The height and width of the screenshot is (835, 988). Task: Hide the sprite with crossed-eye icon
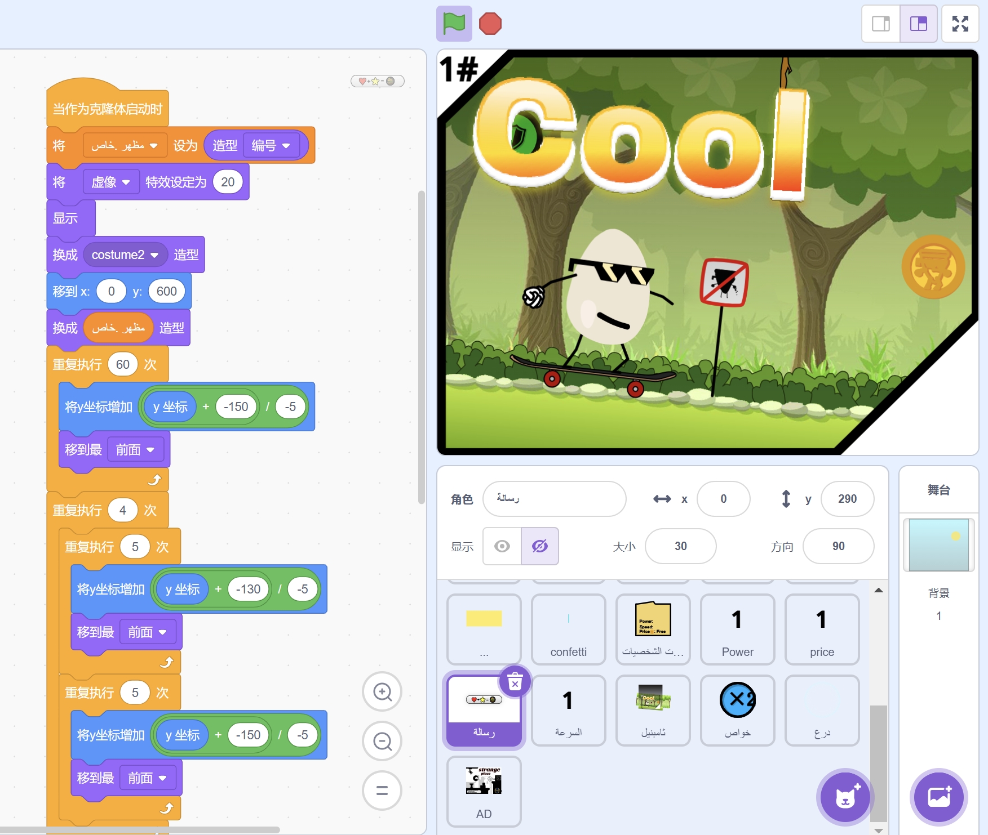[x=540, y=546]
